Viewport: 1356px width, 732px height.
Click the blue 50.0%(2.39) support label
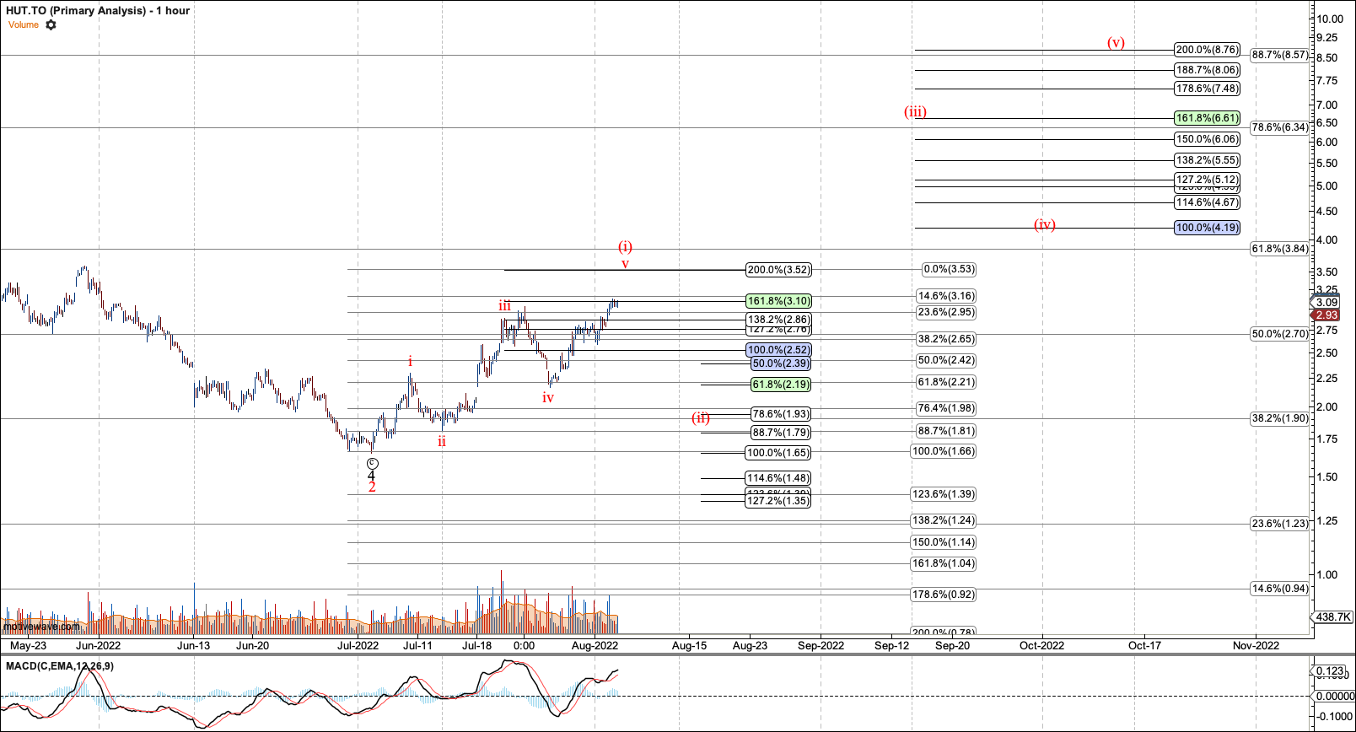click(x=781, y=363)
